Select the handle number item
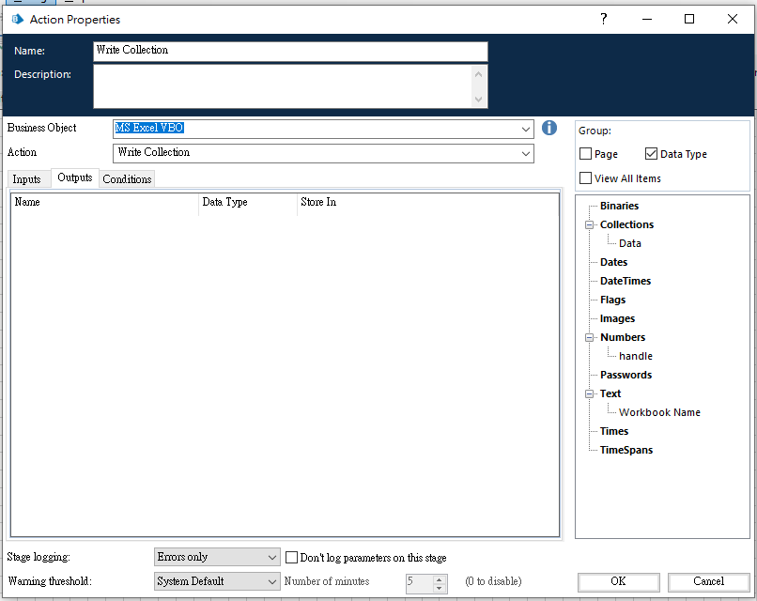 coord(635,356)
